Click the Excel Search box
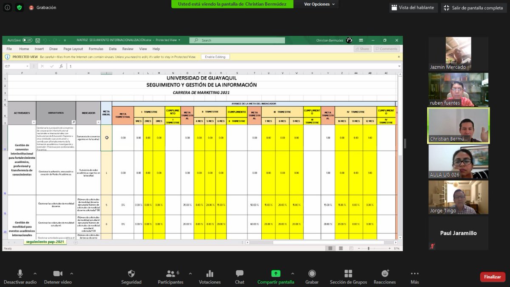 coord(238,40)
